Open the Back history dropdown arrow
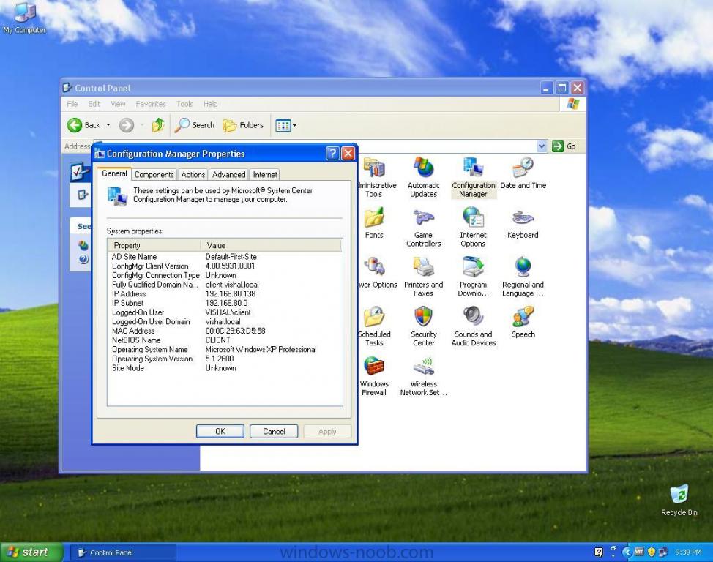Viewport: 713px width, 562px height. click(x=108, y=125)
